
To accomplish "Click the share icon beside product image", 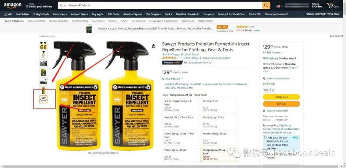I will coord(154,46).
